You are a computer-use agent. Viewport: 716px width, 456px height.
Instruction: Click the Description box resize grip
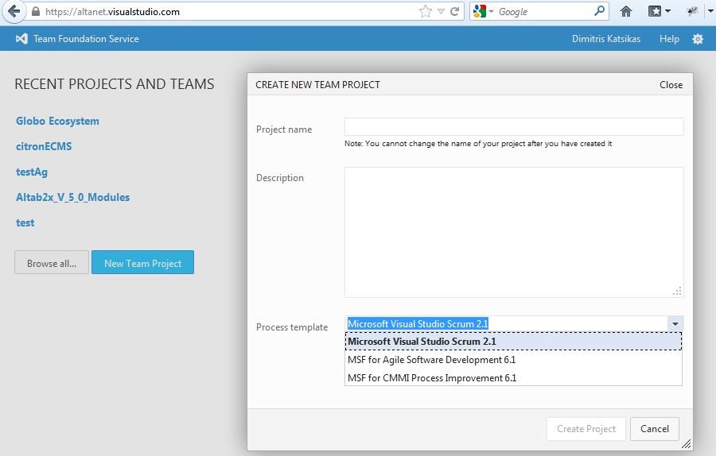pos(677,292)
